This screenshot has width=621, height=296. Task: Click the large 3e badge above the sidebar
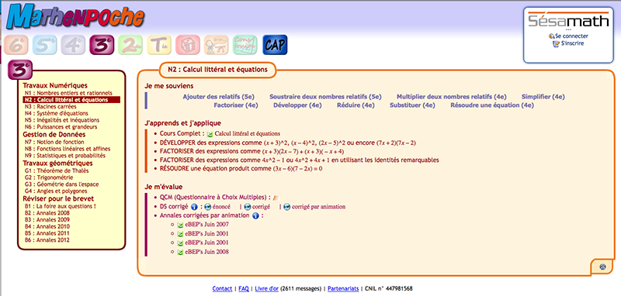[20, 71]
